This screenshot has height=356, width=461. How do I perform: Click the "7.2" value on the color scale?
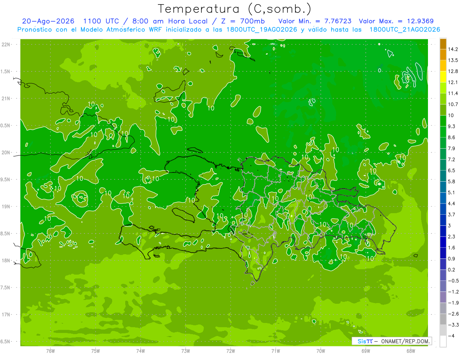tap(451, 159)
